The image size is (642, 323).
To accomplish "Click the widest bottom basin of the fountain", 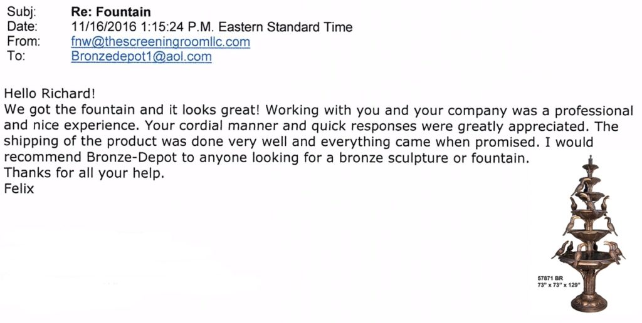I will coord(588,257).
